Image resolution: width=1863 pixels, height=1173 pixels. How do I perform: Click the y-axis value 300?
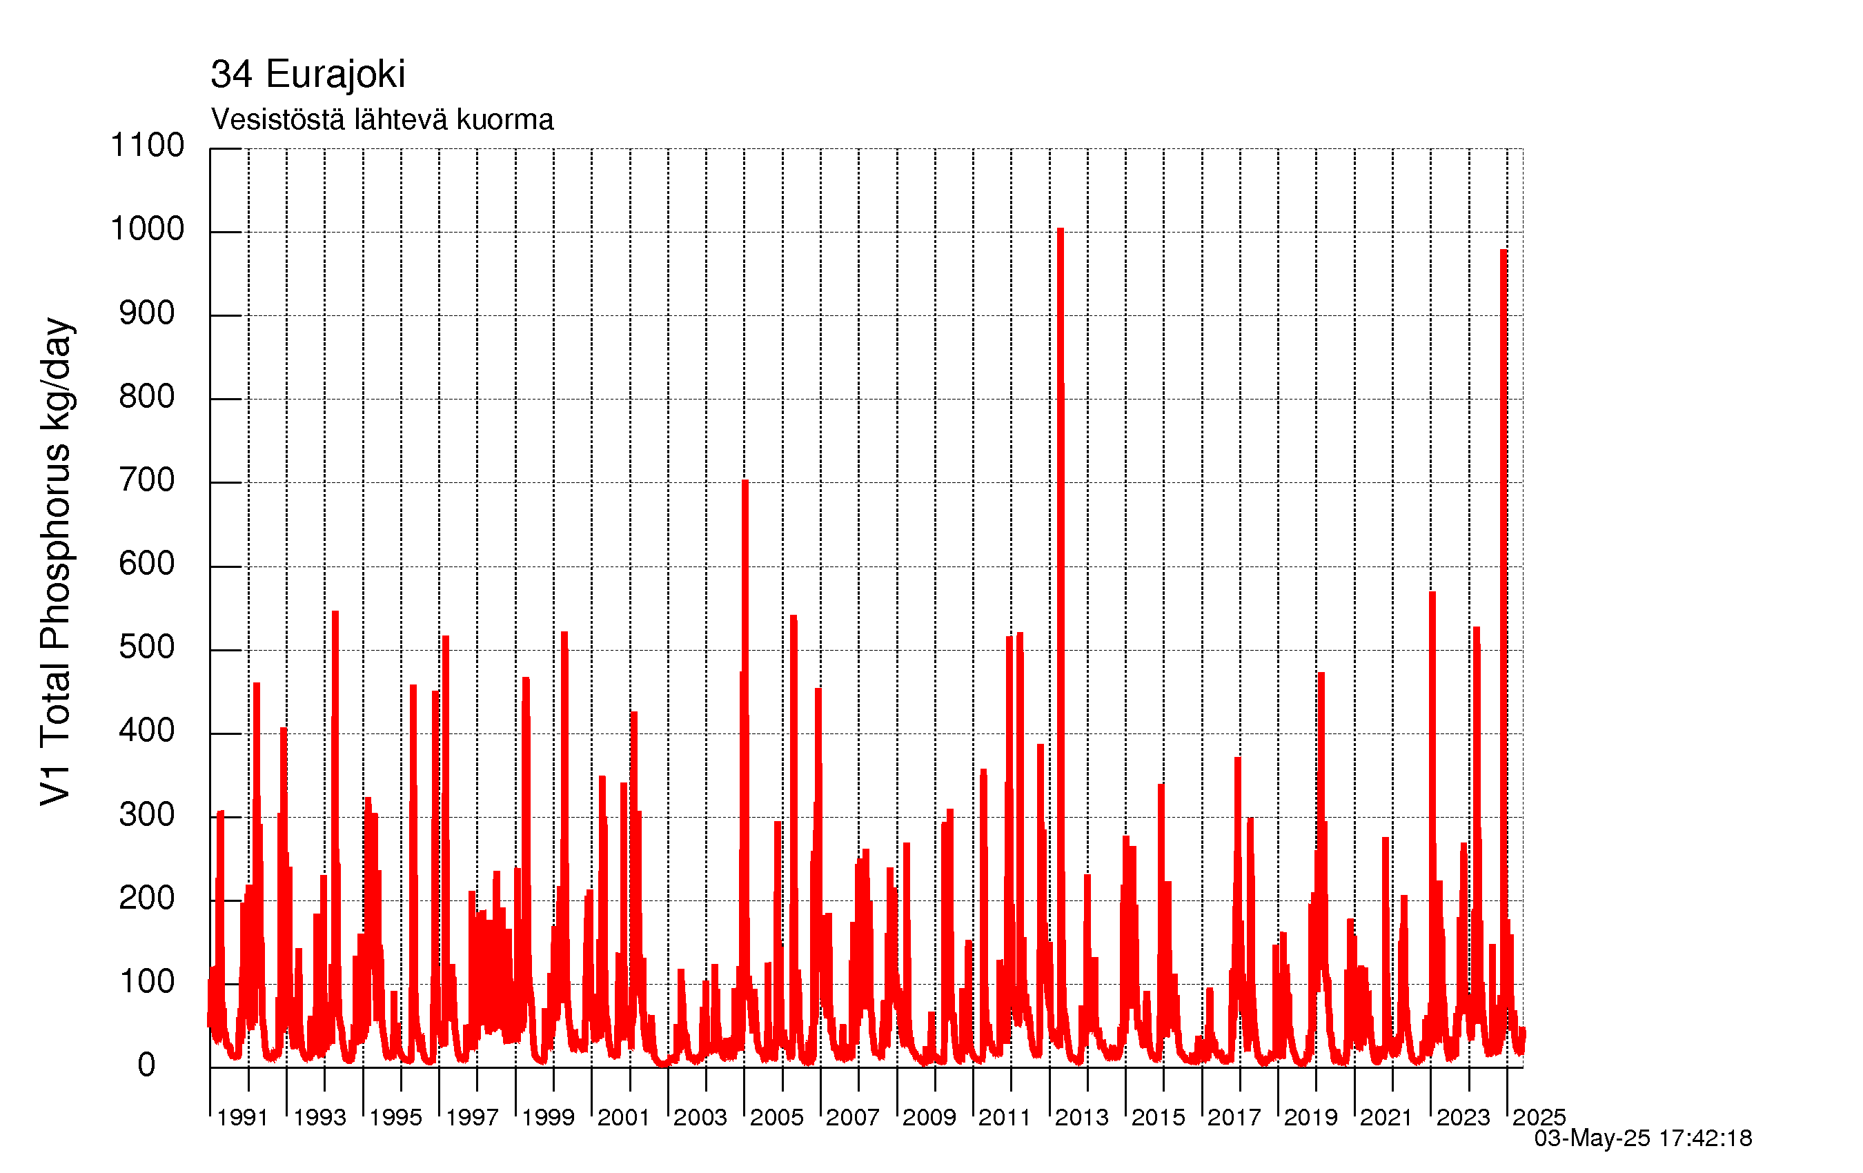pos(147,814)
